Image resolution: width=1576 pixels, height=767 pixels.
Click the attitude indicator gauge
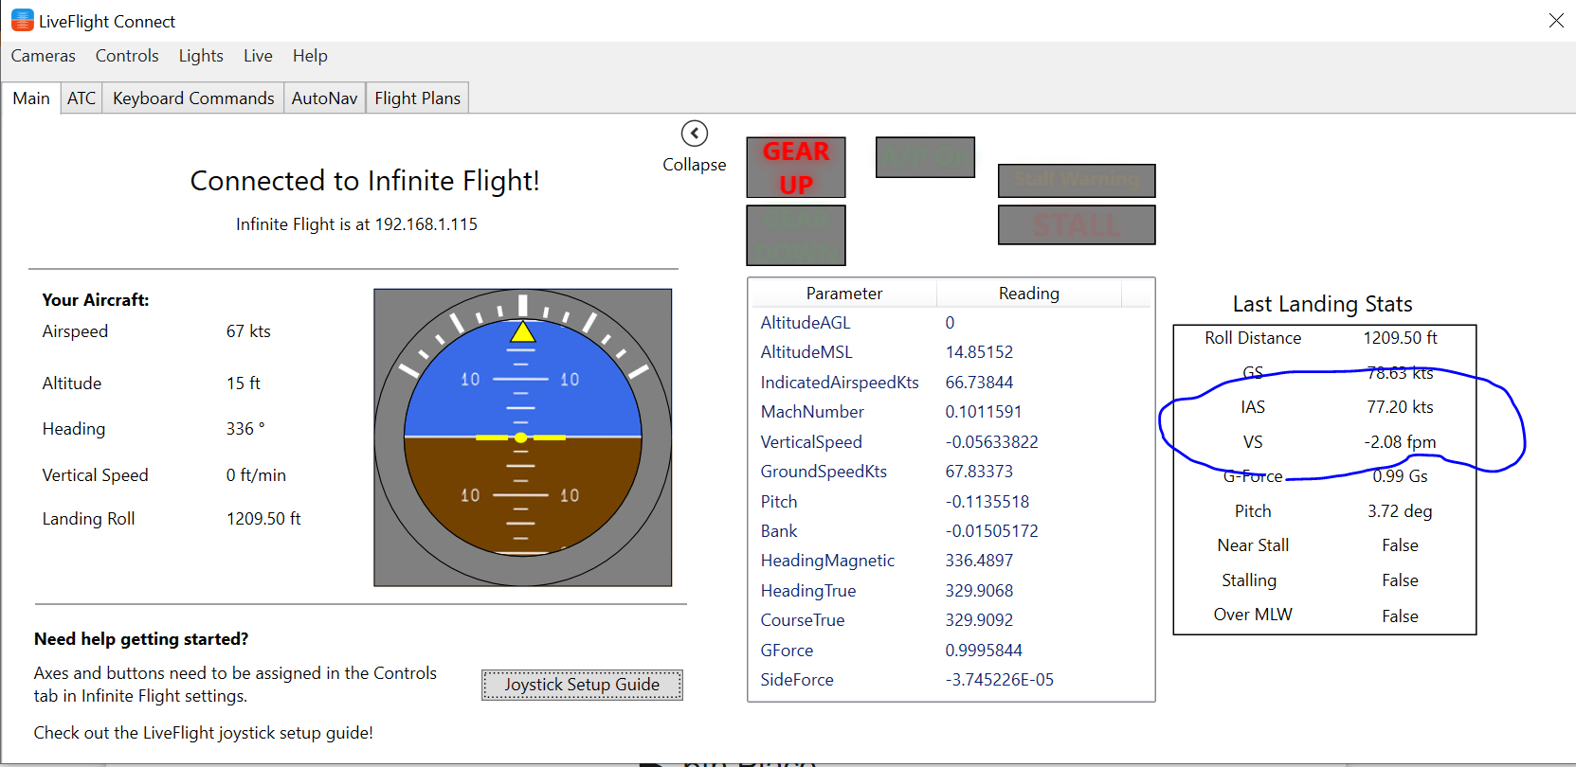[523, 437]
